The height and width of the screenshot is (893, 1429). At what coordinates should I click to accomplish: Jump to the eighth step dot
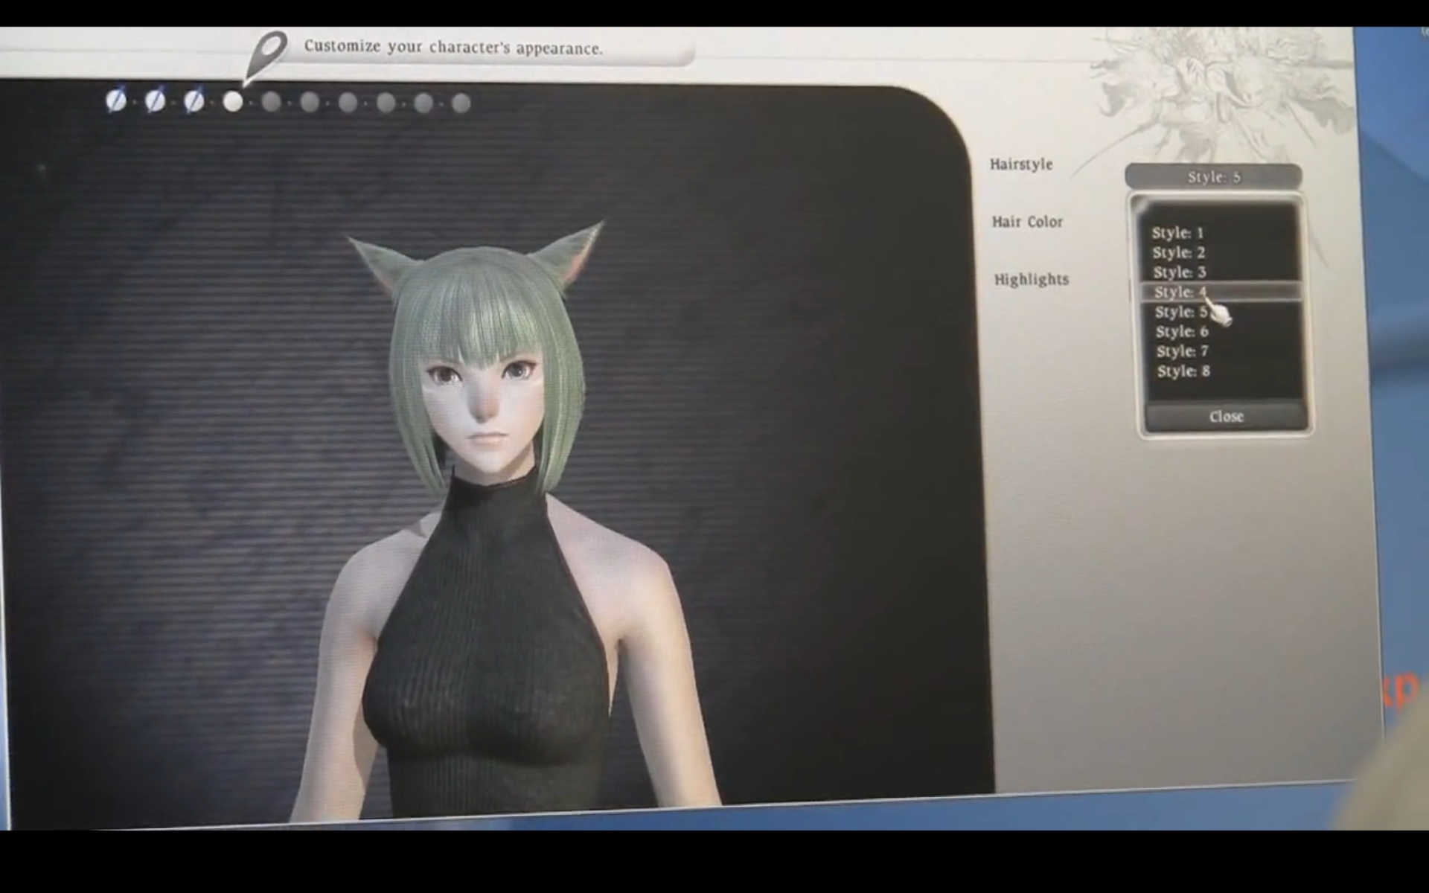click(x=386, y=103)
